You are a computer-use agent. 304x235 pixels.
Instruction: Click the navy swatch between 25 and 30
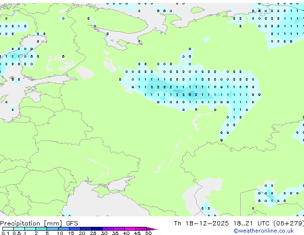click(x=97, y=229)
